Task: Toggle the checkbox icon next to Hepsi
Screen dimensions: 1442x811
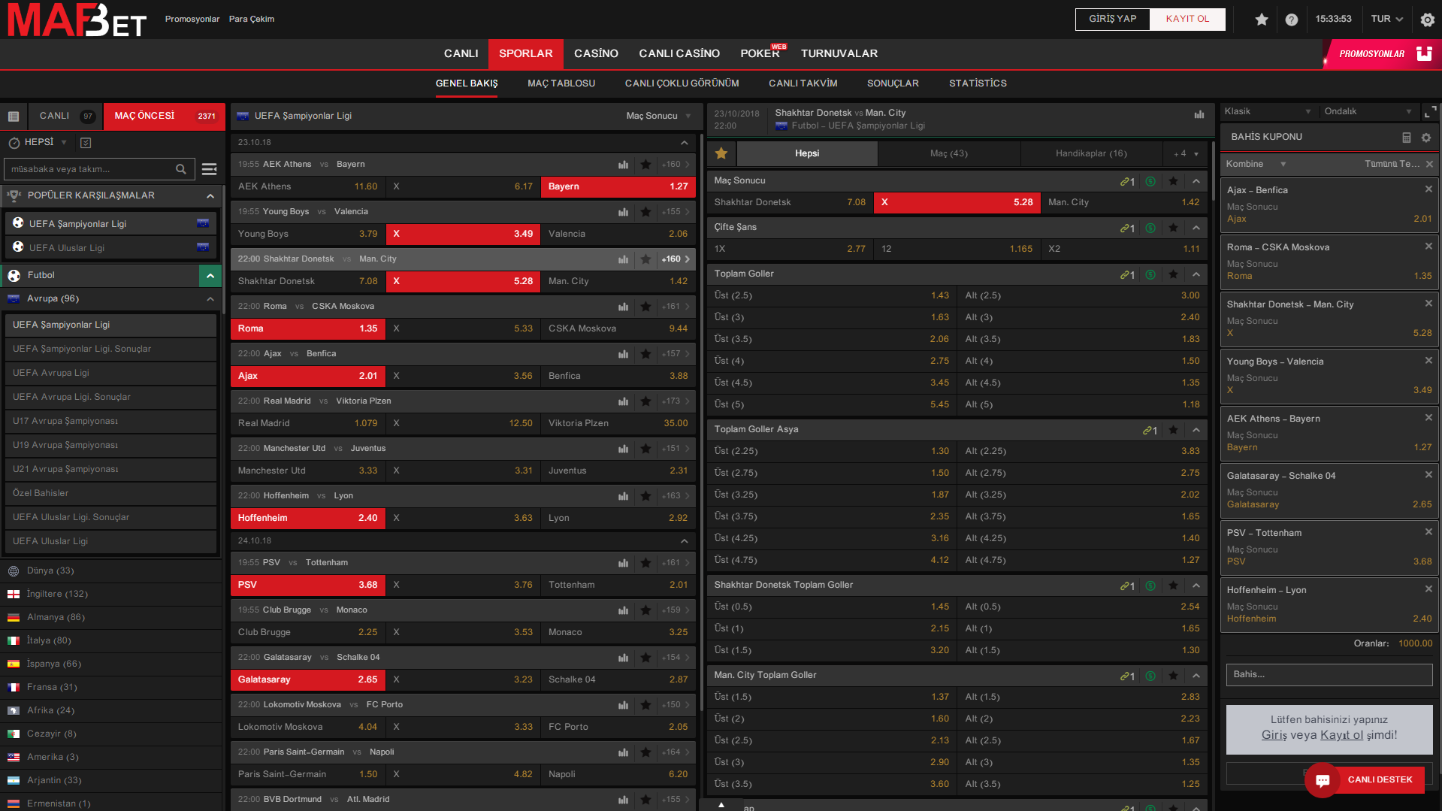Action: tap(86, 143)
